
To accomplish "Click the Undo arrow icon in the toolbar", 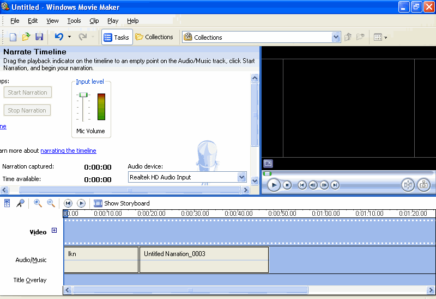I will click(x=59, y=37).
